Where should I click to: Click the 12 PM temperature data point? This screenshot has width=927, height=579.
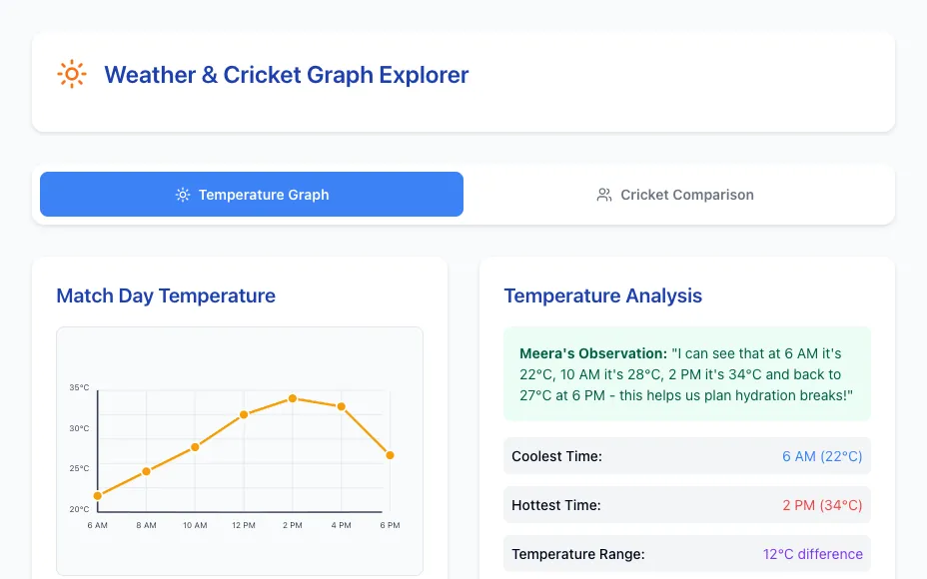[244, 414]
